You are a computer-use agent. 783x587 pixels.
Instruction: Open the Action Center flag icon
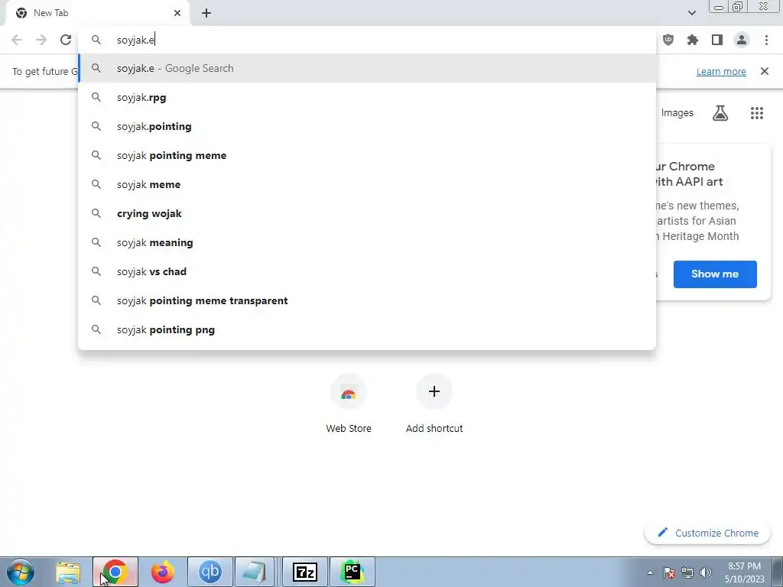(x=669, y=572)
